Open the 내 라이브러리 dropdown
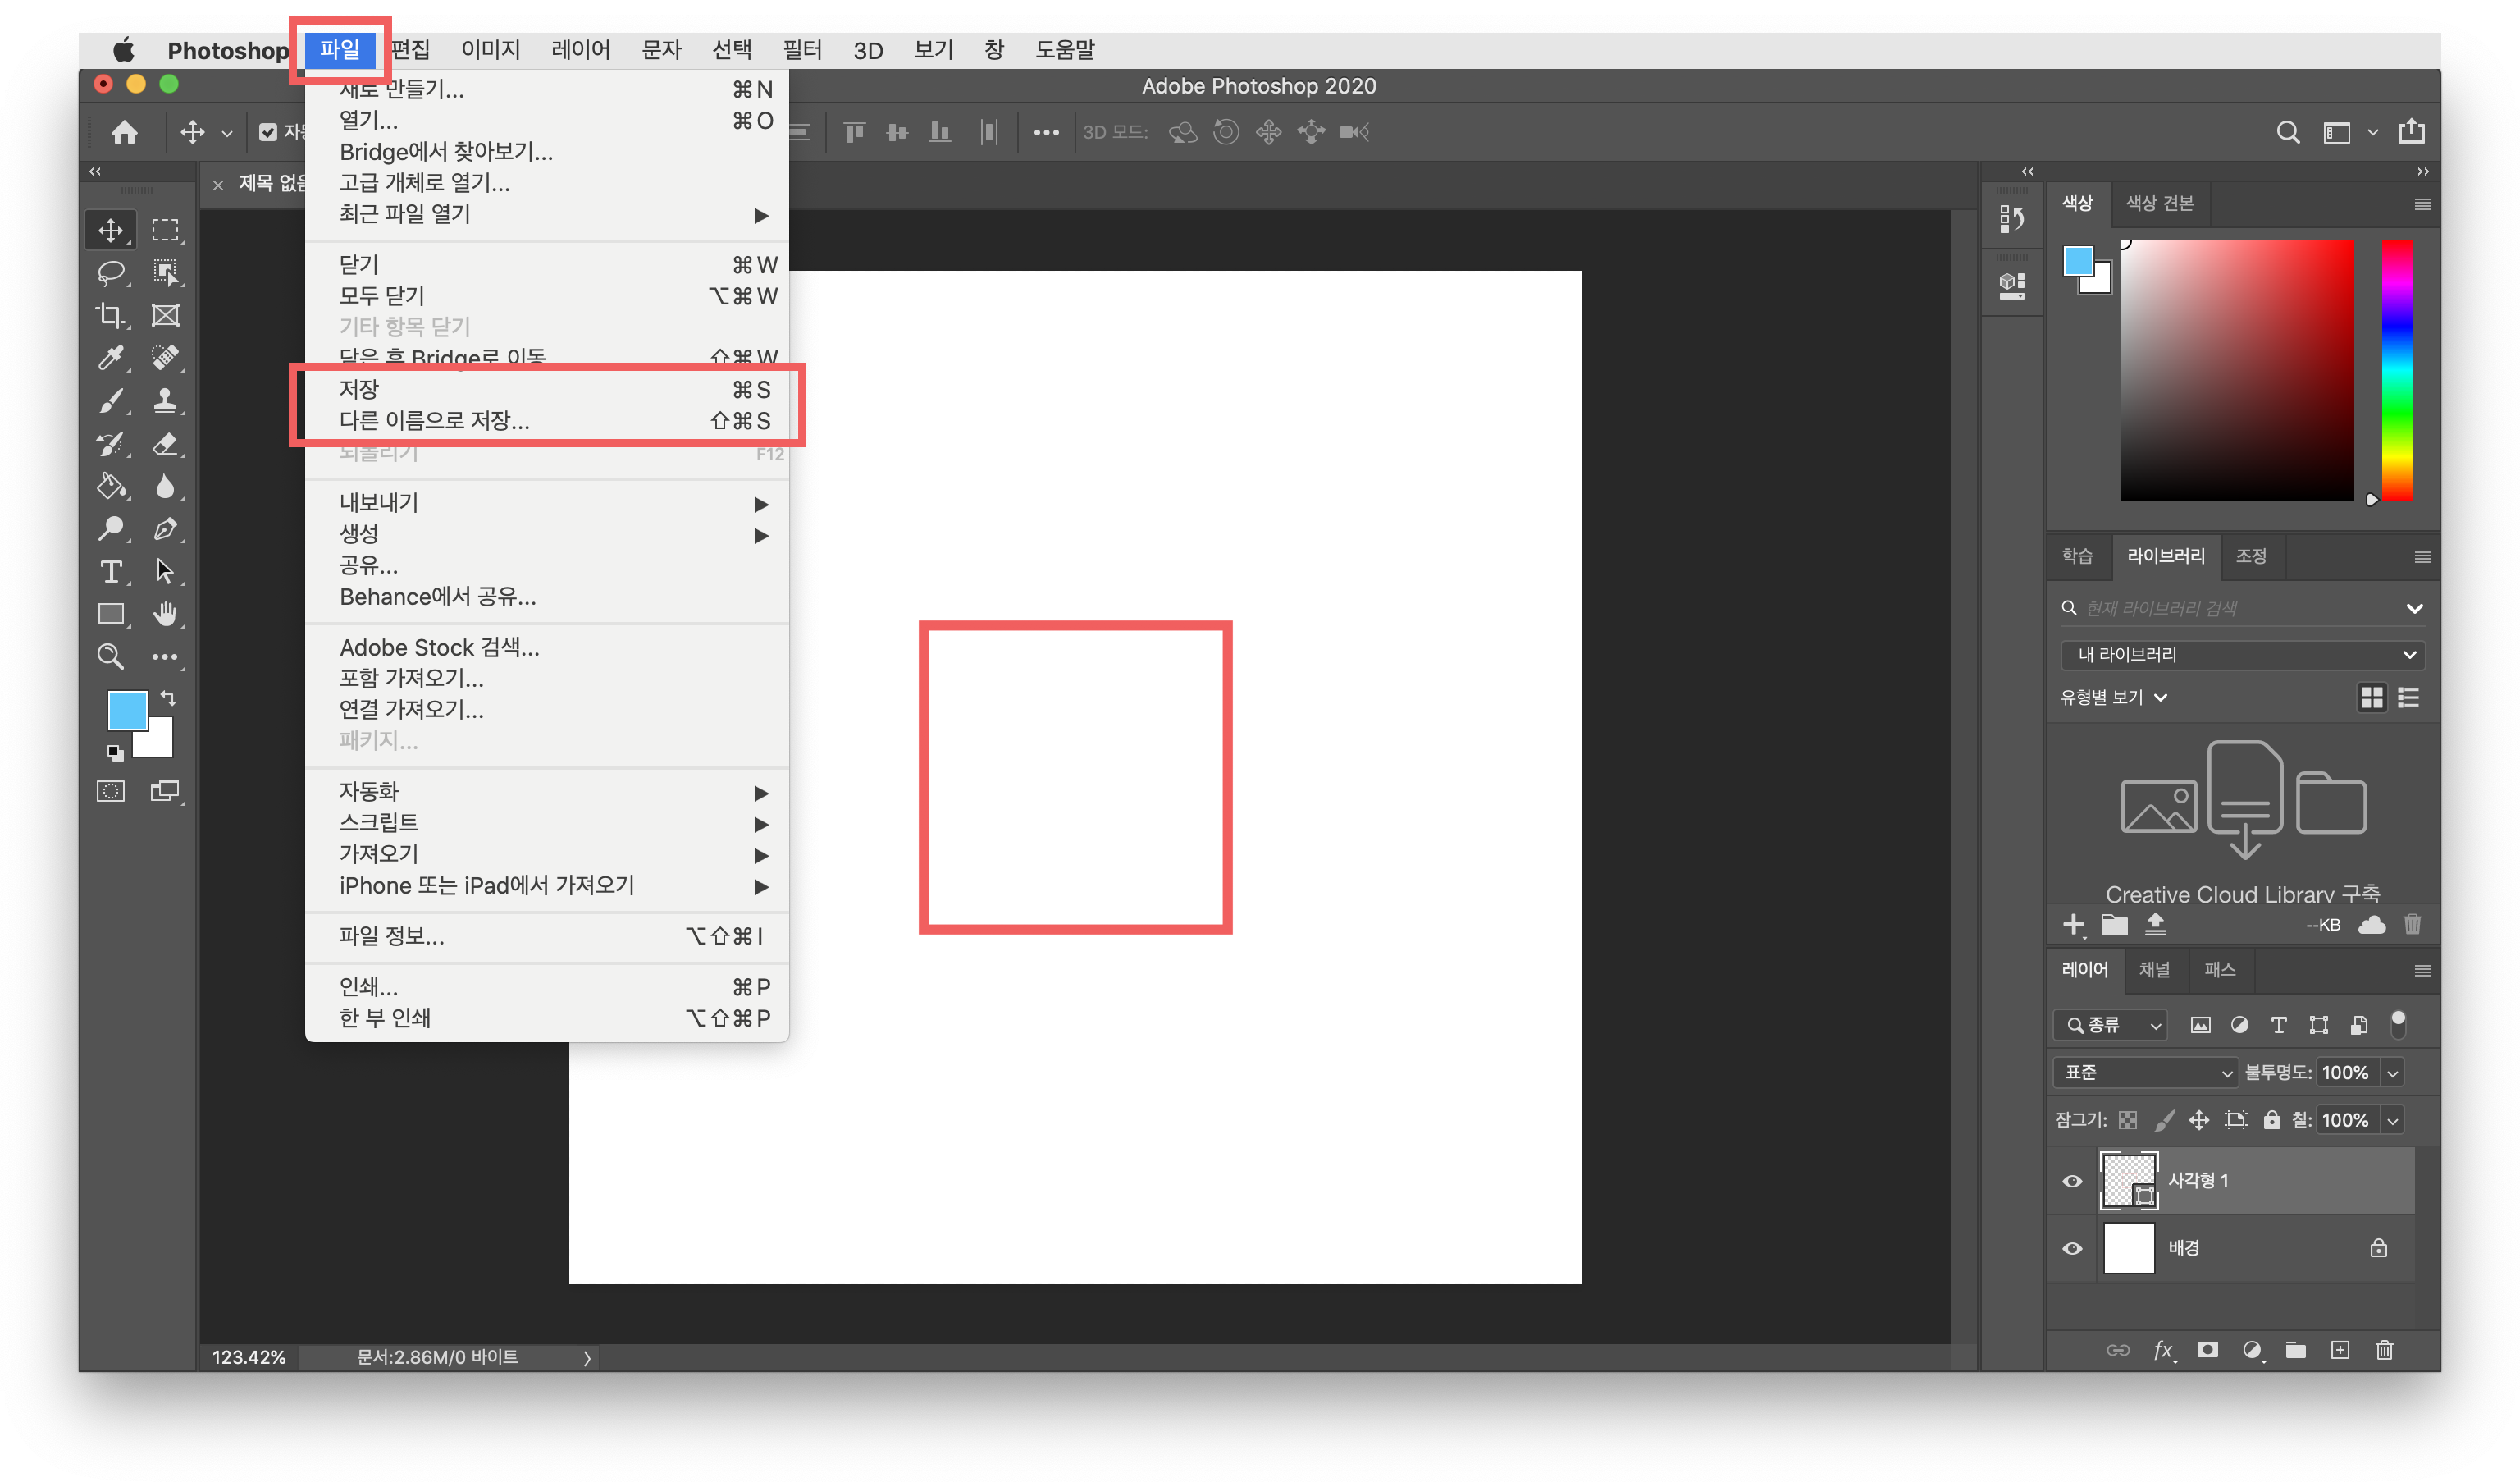This screenshot has width=2520, height=1482. coord(2242,655)
